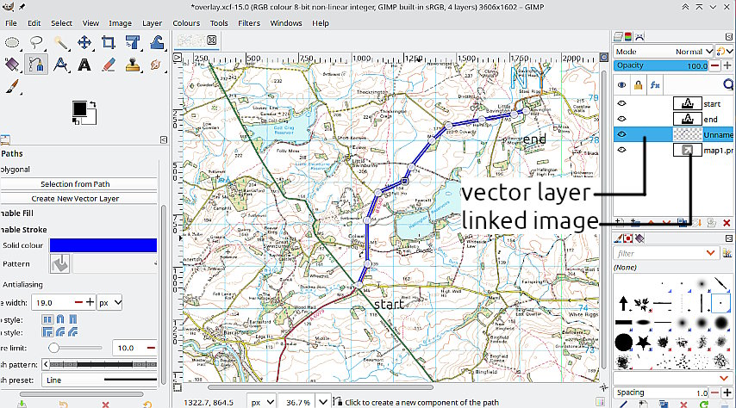This screenshot has height=408, width=736.
Task: Click the lock column header icon
Action: pos(638,85)
